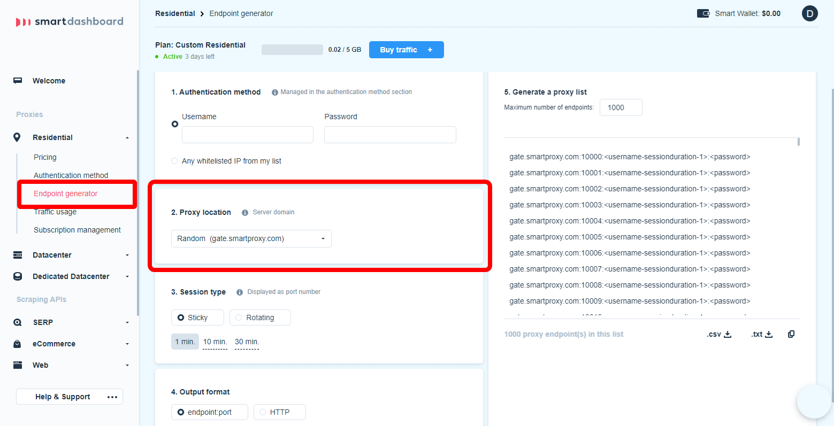Image resolution: width=834 pixels, height=426 pixels.
Task: Click the Smart Wallet icon
Action: point(703,13)
